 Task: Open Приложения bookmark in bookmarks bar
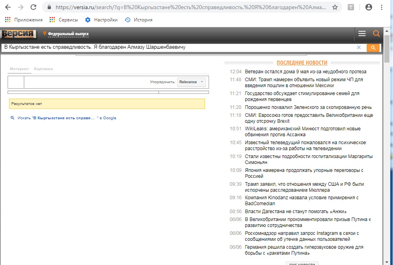tap(23, 20)
